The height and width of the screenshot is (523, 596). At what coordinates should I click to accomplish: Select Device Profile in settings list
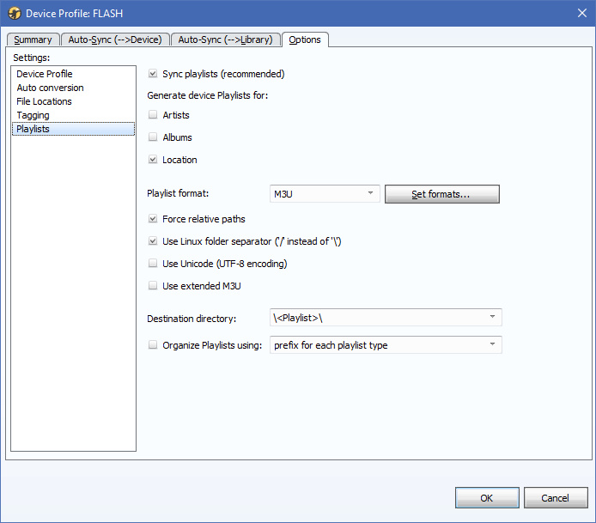(45, 74)
